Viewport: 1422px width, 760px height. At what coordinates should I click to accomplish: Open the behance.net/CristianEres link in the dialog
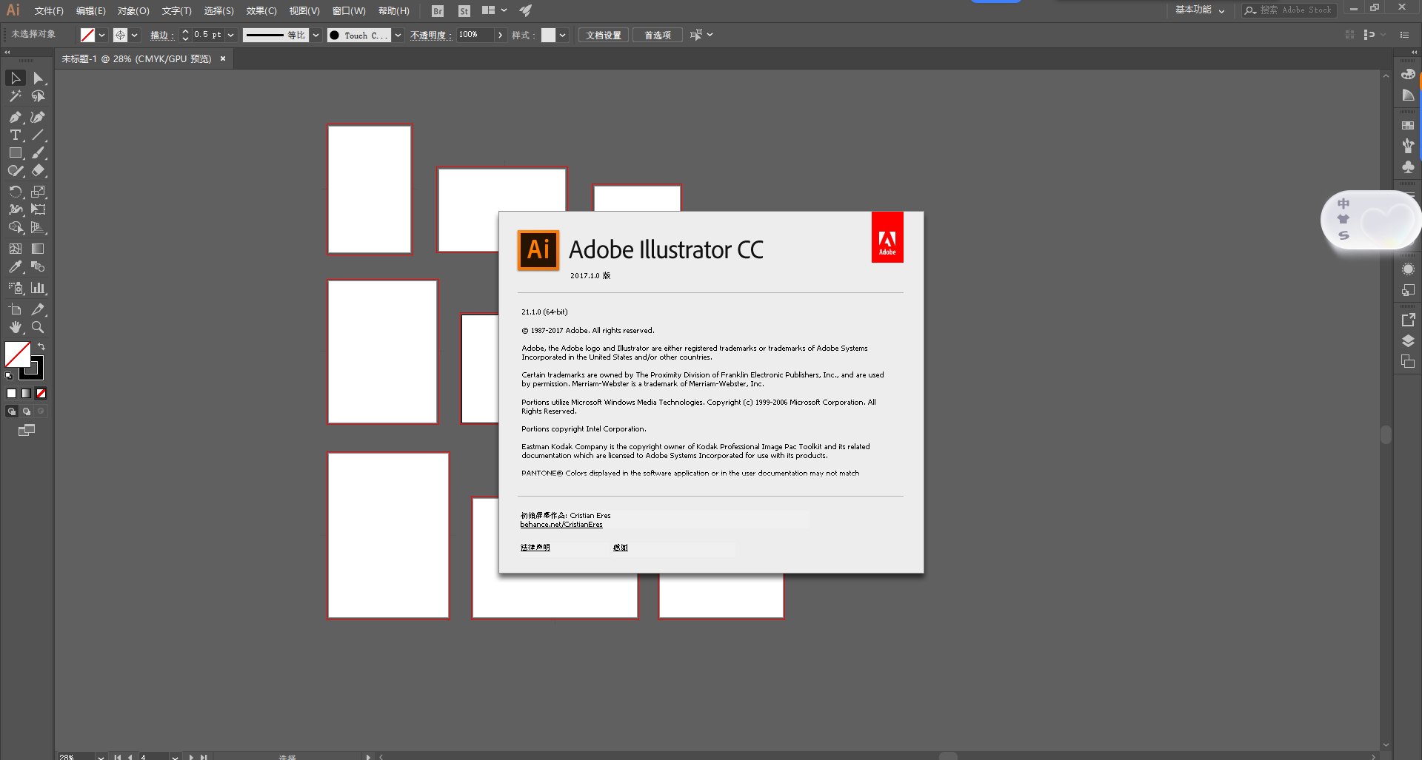click(561, 524)
